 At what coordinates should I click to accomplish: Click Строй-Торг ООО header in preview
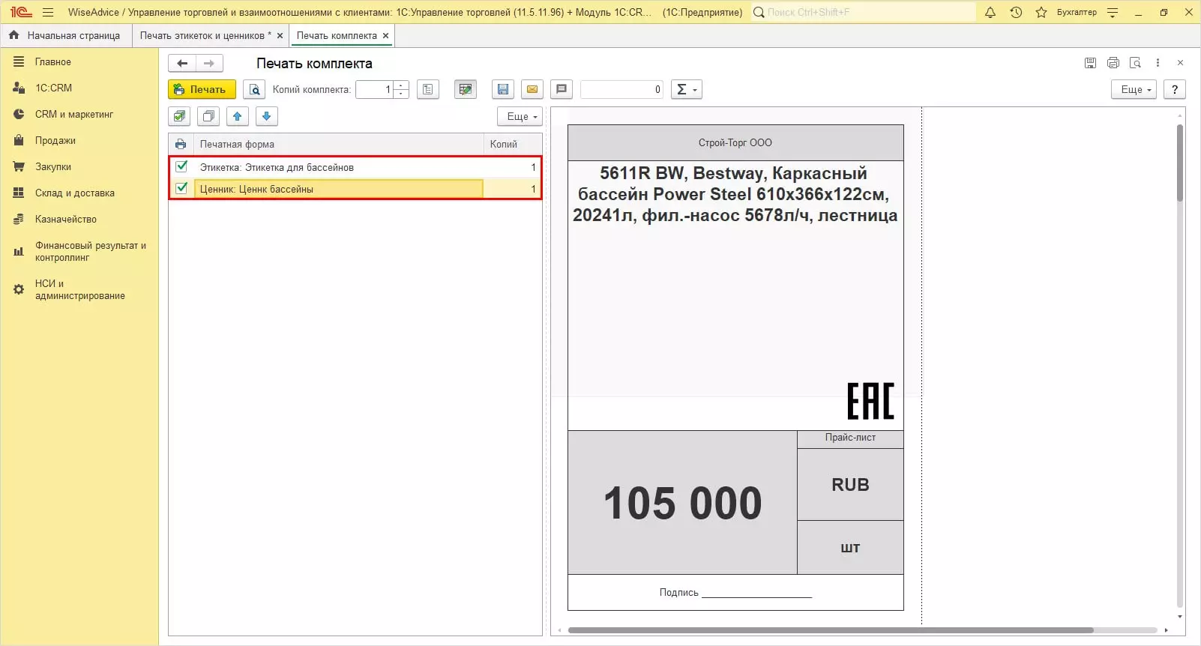(x=735, y=142)
